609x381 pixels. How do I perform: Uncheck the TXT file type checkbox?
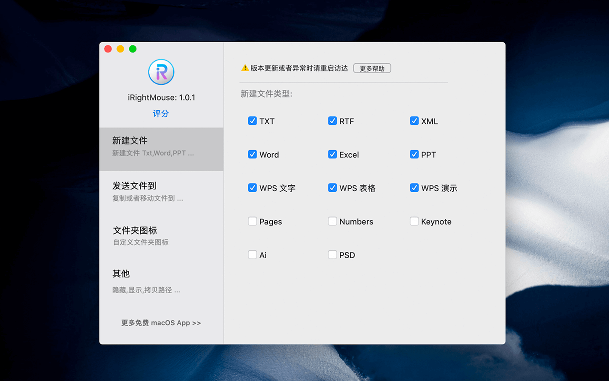[253, 121]
